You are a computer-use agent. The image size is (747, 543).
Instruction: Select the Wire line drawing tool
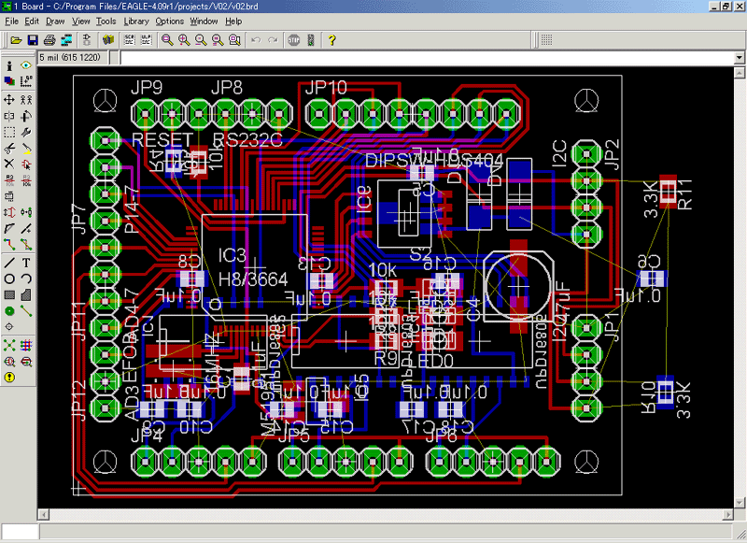pos(9,263)
